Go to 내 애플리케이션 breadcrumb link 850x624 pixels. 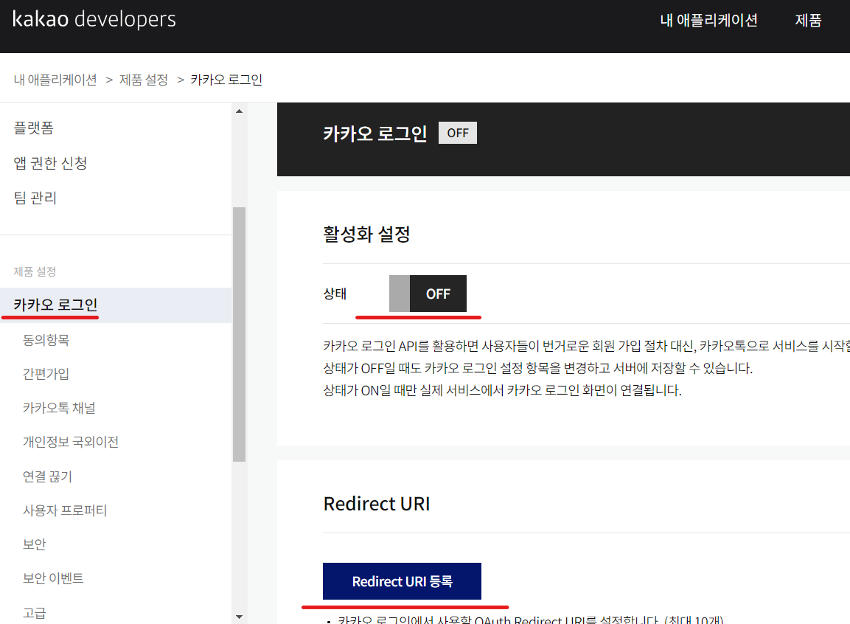[55, 80]
